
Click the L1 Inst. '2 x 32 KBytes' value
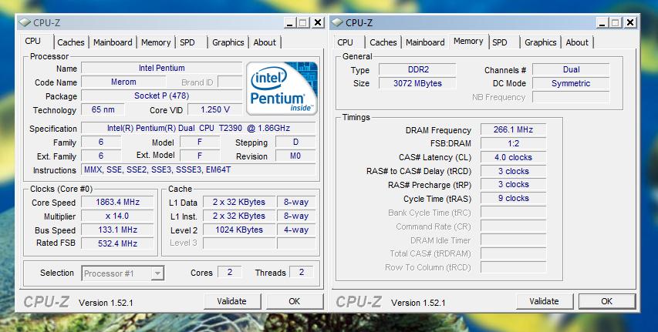pyautogui.click(x=239, y=216)
